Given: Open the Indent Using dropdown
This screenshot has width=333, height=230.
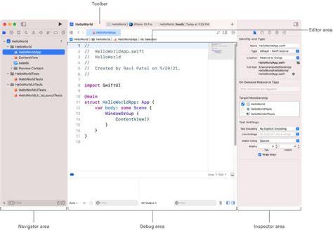Looking at the screenshot, I should tap(279, 141).
